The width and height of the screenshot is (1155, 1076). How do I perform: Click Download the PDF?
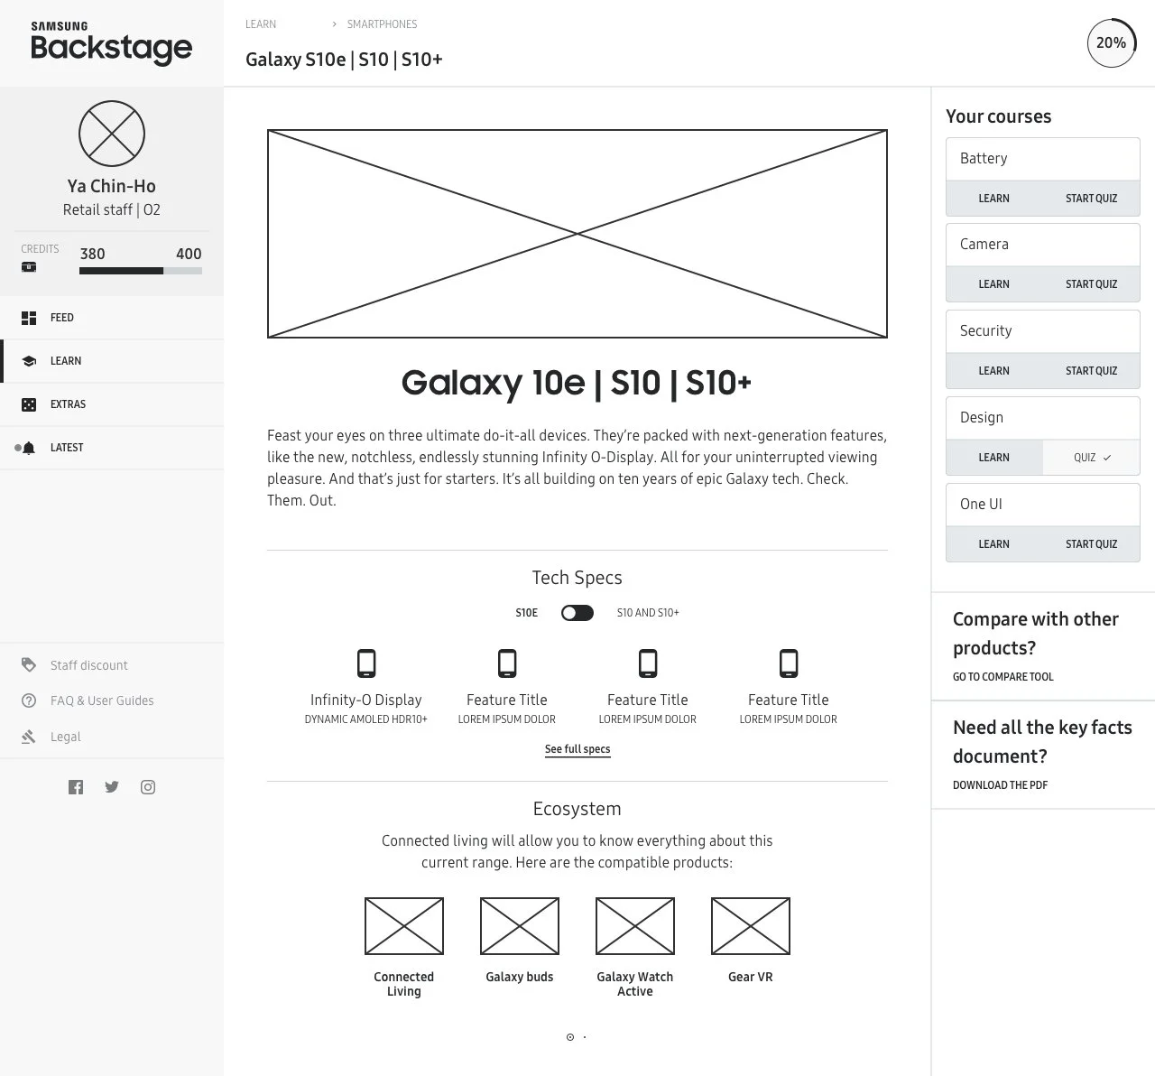point(1000,785)
